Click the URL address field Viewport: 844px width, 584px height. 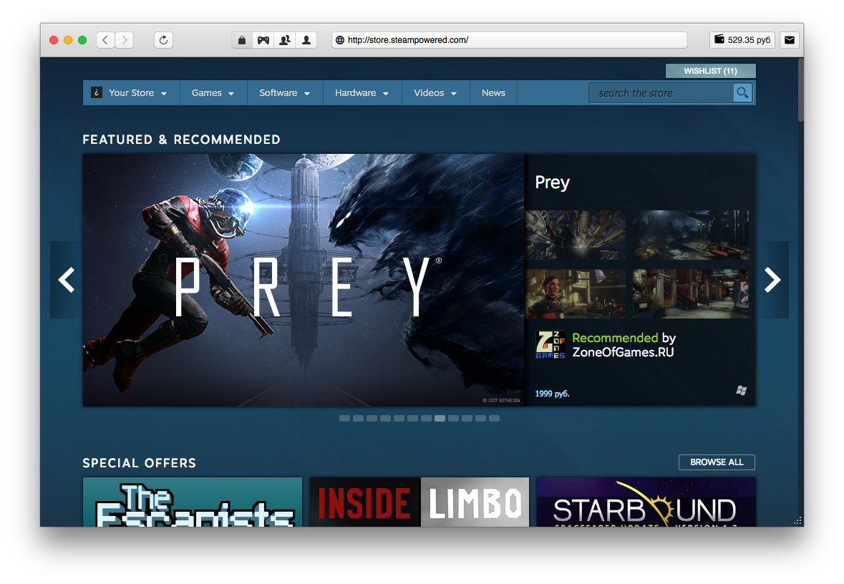click(x=509, y=40)
